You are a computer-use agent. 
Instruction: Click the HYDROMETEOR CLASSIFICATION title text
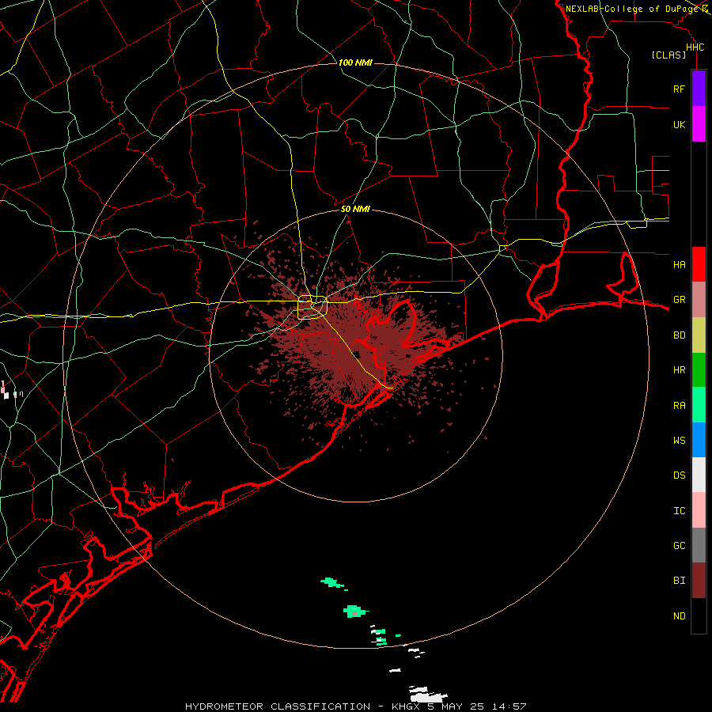[x=278, y=706]
